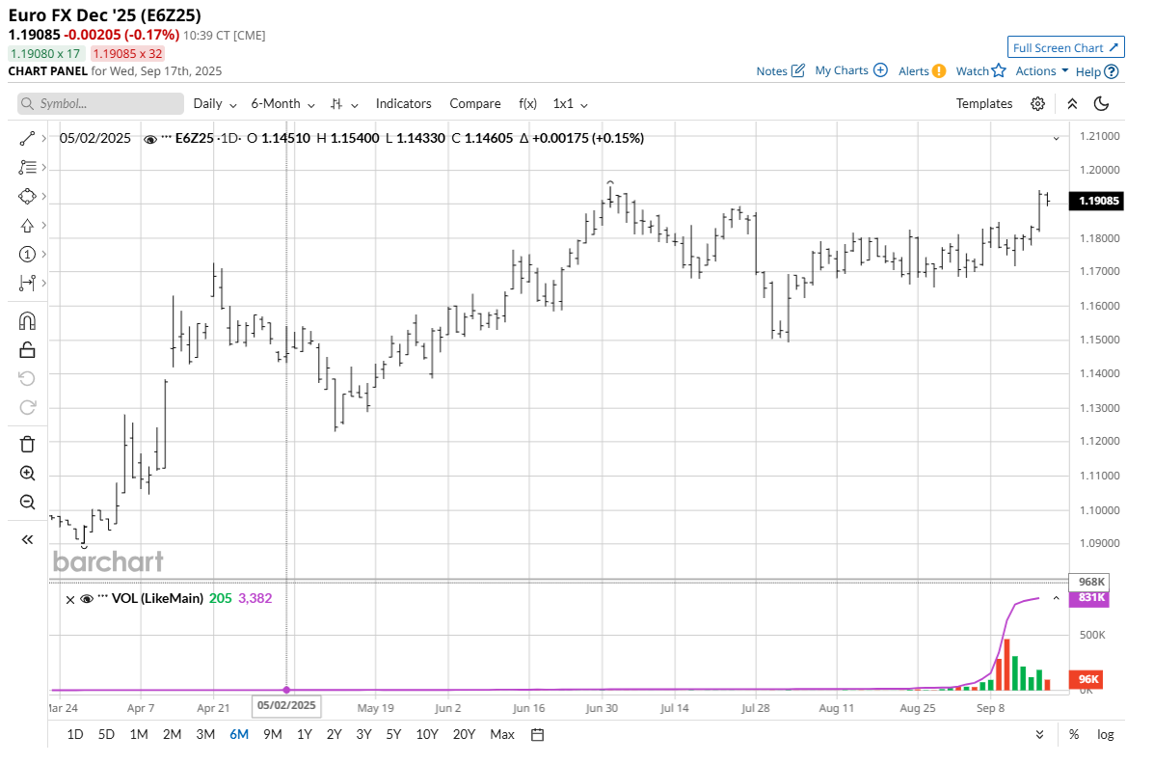Image resolution: width=1154 pixels, height=764 pixels.
Task: Select the 1M range
Action: point(139,734)
